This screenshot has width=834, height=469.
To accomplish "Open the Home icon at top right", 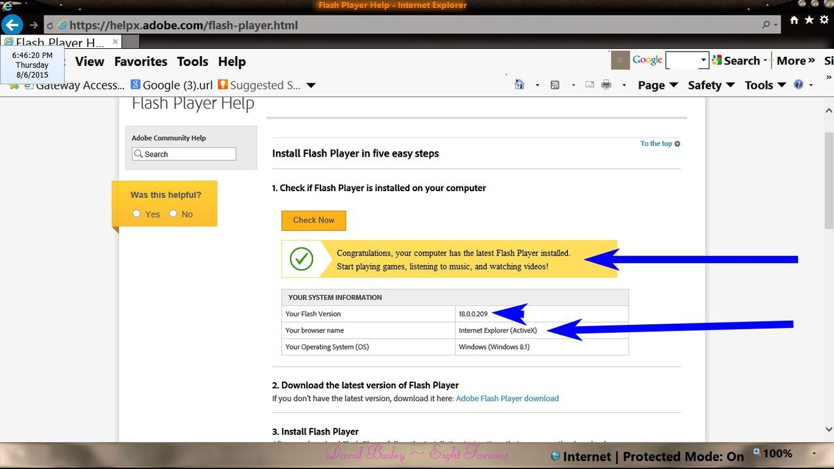I will point(794,20).
